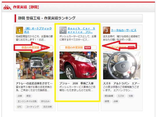Select the 点検 tag in first card
157x117 pixels.
[20, 96]
